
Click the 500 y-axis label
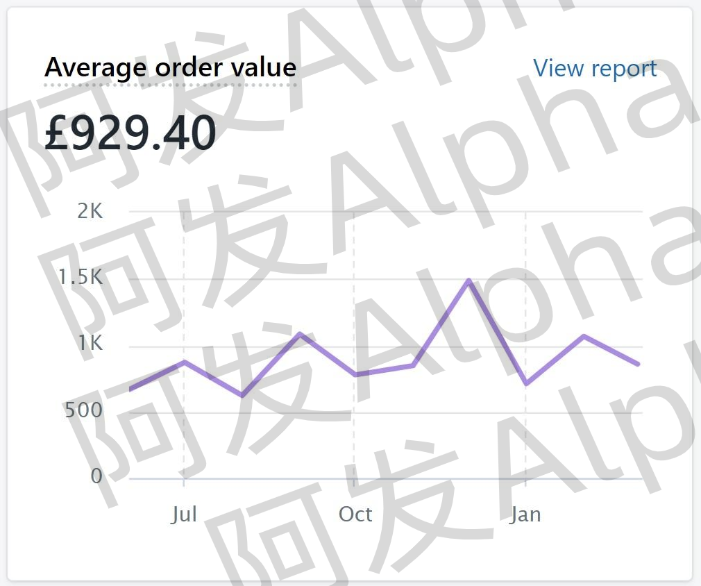click(x=83, y=410)
